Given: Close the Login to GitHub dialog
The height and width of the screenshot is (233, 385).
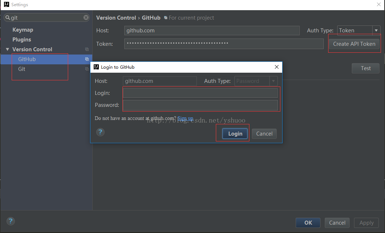Looking at the screenshot, I should (x=277, y=67).
